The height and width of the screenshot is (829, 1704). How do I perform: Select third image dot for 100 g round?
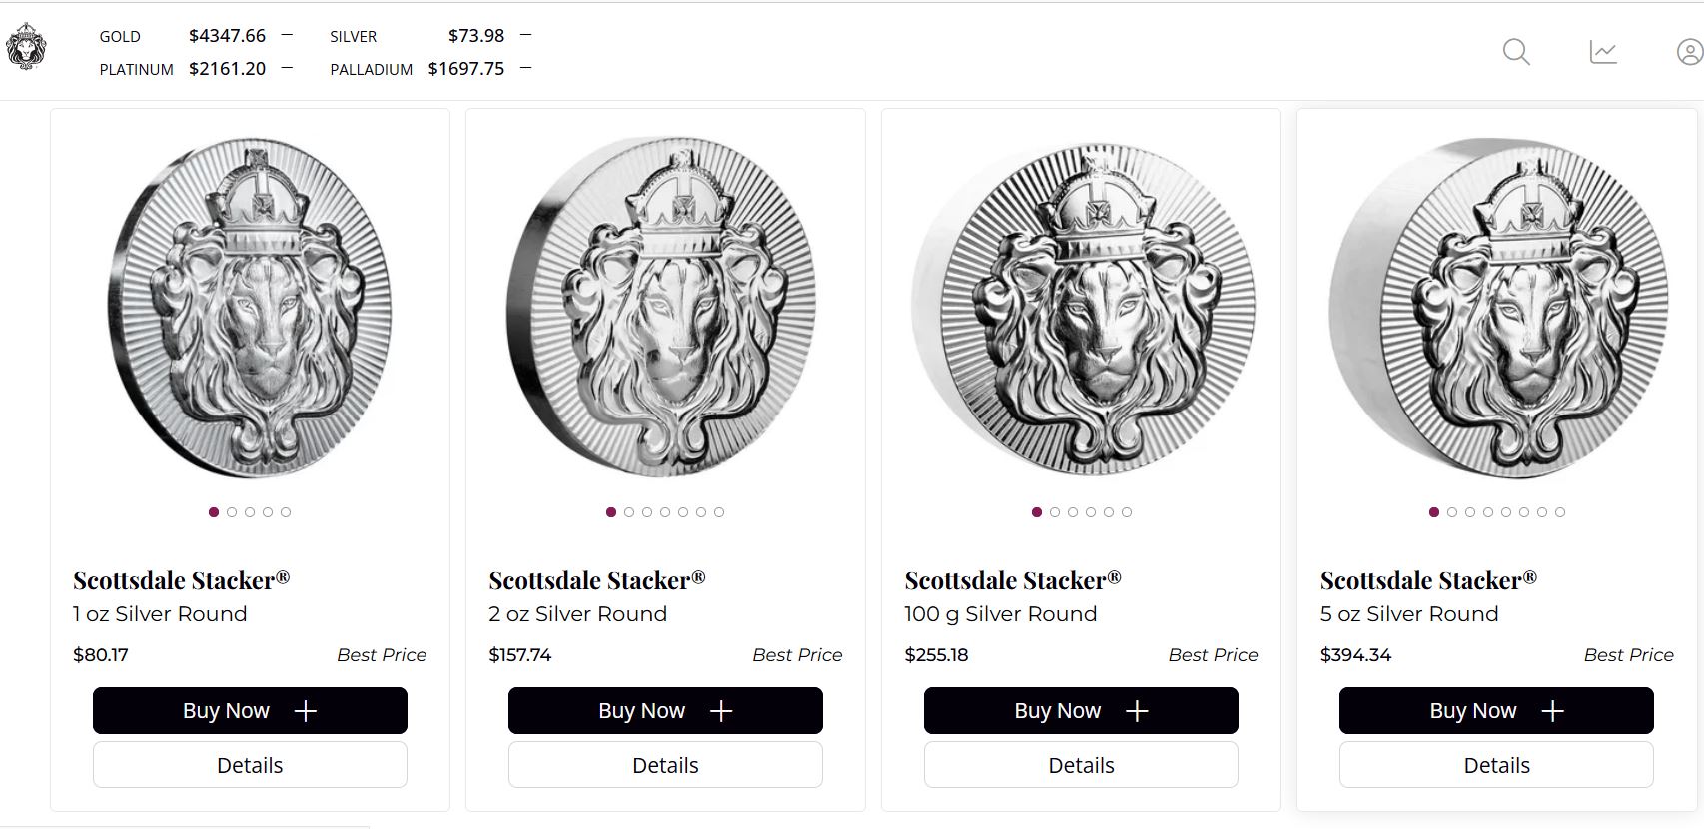(1073, 512)
